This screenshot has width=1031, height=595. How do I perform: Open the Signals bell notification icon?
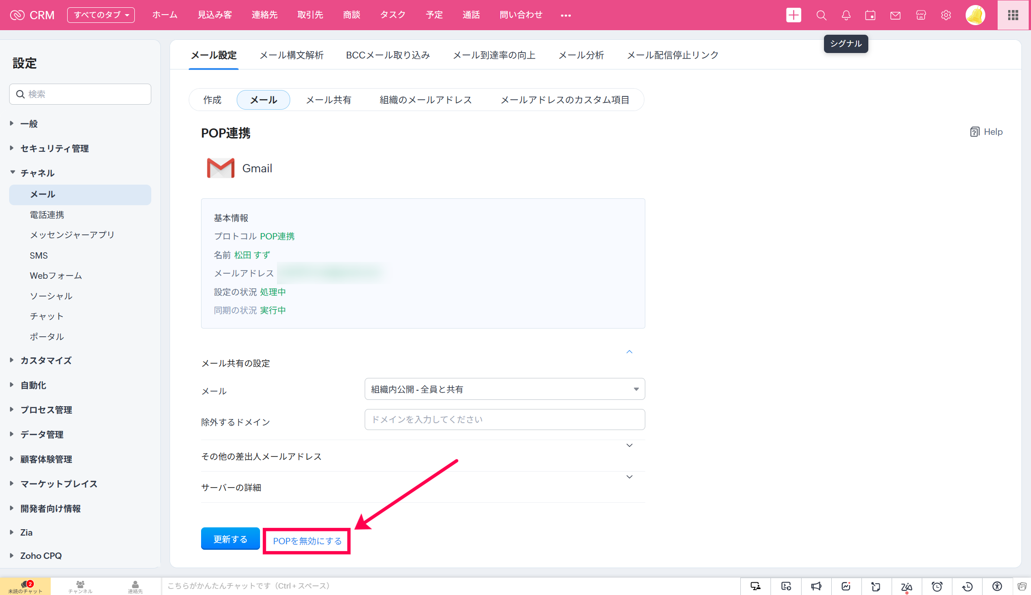(x=846, y=15)
